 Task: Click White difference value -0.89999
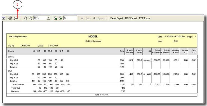pos(147,61)
